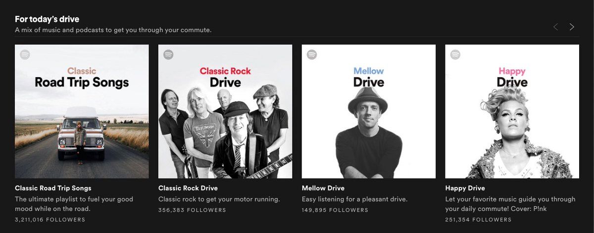Click the next arrow in the drive carousel
Screen dimensions: 594x233
(x=572, y=27)
